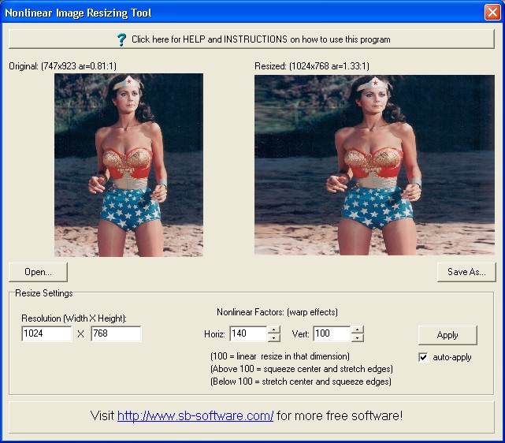The width and height of the screenshot is (505, 443).
Task: Click the 'Resolution (Width X Height):' label
Action: point(74,318)
